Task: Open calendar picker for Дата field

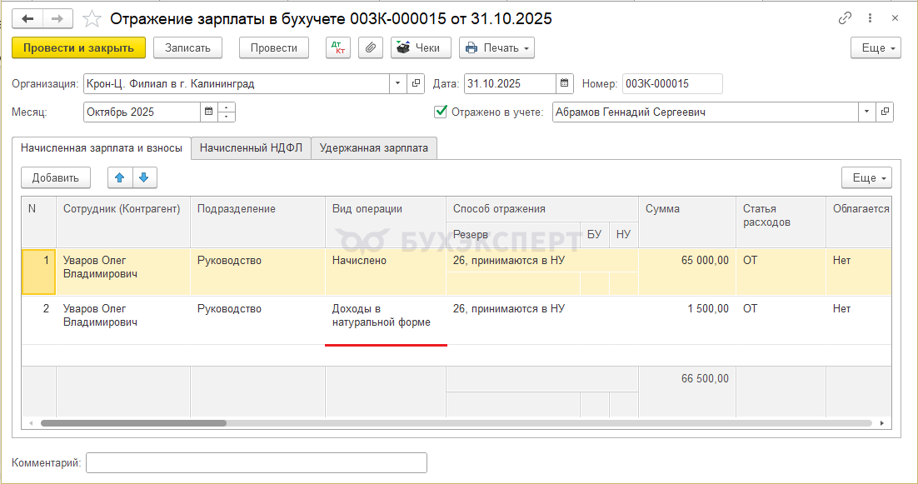Action: click(x=565, y=83)
